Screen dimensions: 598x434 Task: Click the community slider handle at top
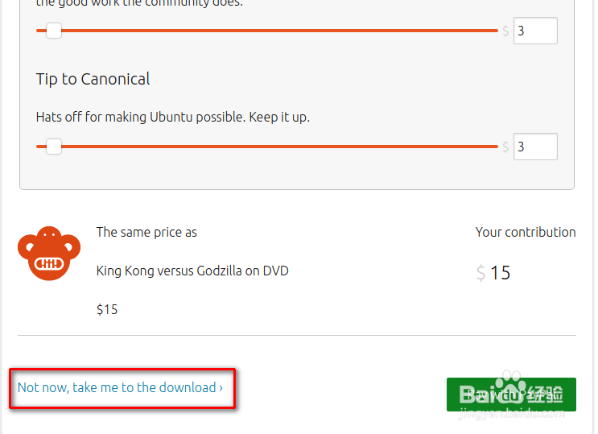coord(54,31)
